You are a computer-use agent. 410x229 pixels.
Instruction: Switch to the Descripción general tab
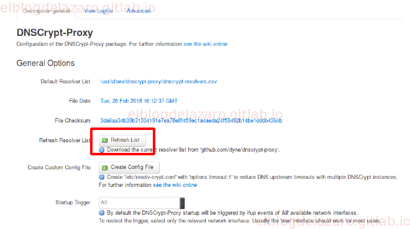pyautogui.click(x=47, y=11)
